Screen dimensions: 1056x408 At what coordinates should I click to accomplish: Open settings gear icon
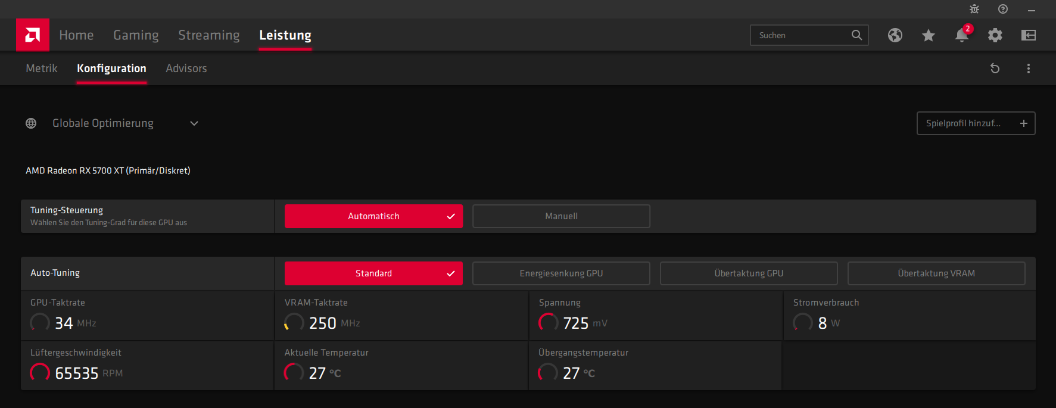click(995, 35)
